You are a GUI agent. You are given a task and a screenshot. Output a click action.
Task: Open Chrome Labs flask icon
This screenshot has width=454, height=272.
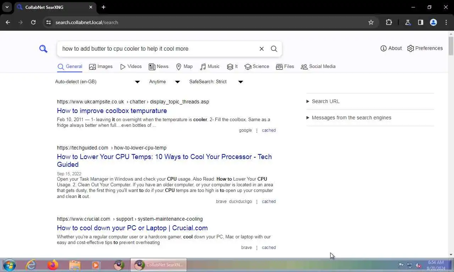click(x=408, y=22)
